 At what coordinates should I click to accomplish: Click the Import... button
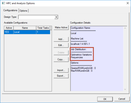point(61,70)
